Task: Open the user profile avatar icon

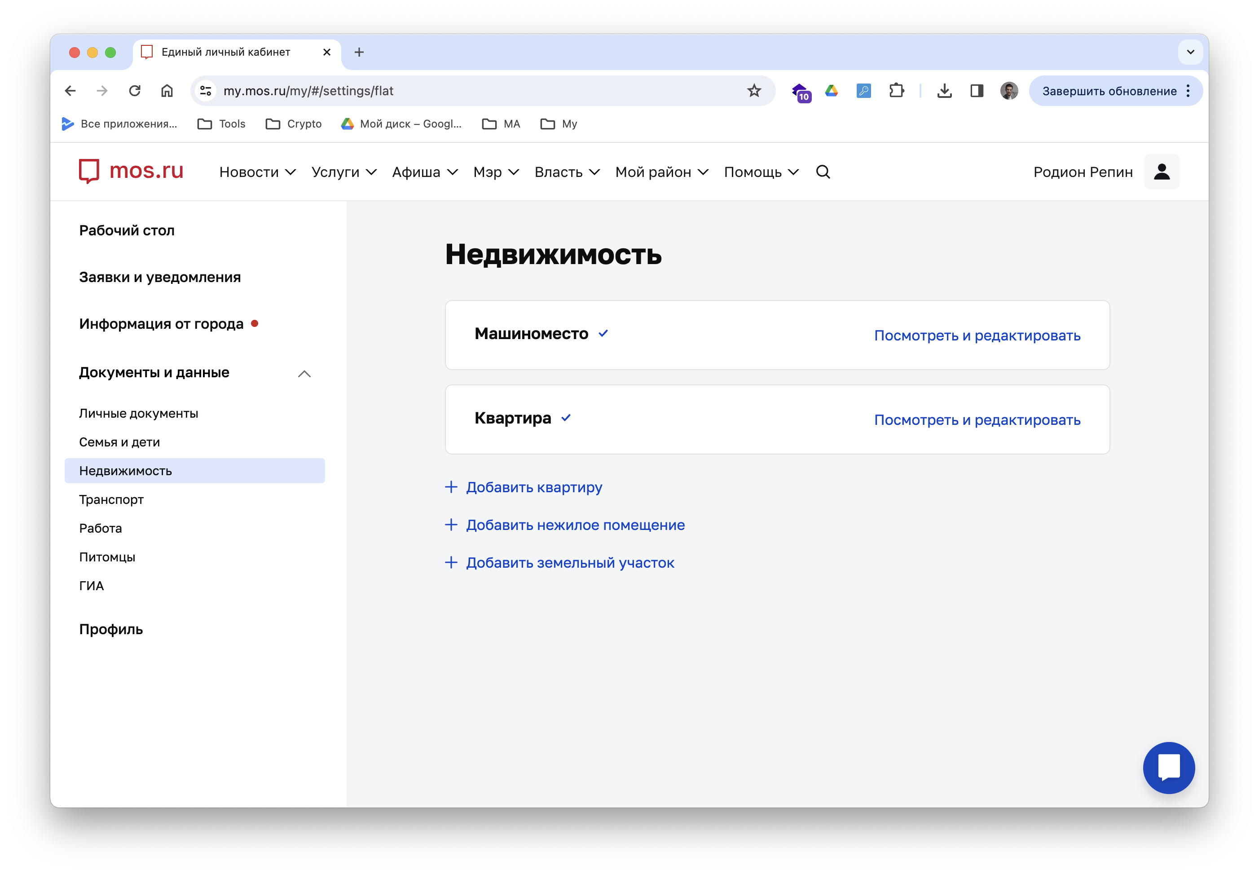Action: point(1162,172)
